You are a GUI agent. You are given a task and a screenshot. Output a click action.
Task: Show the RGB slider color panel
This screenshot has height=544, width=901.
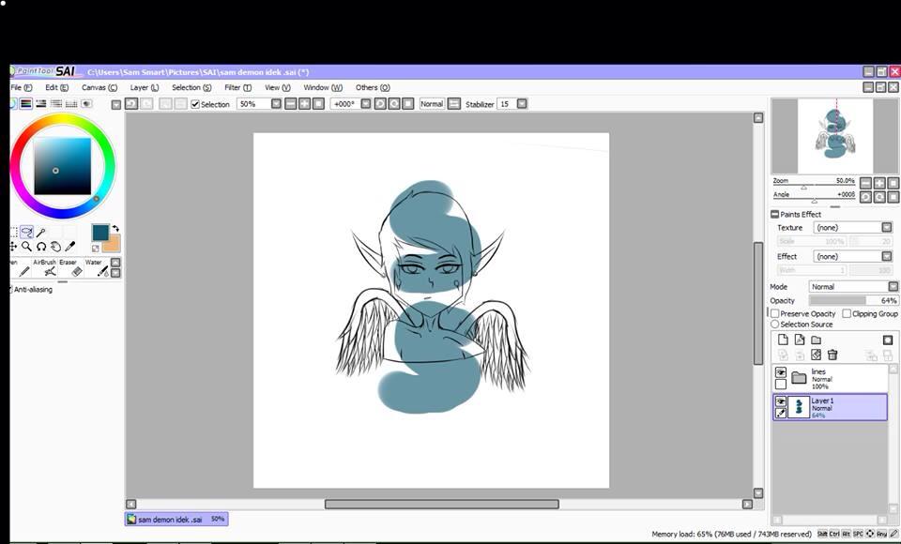[26, 104]
